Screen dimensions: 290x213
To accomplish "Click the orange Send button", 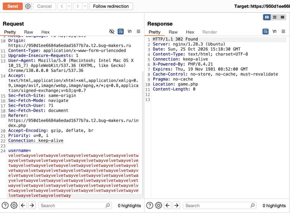I will pyautogui.click(x=13, y=6).
